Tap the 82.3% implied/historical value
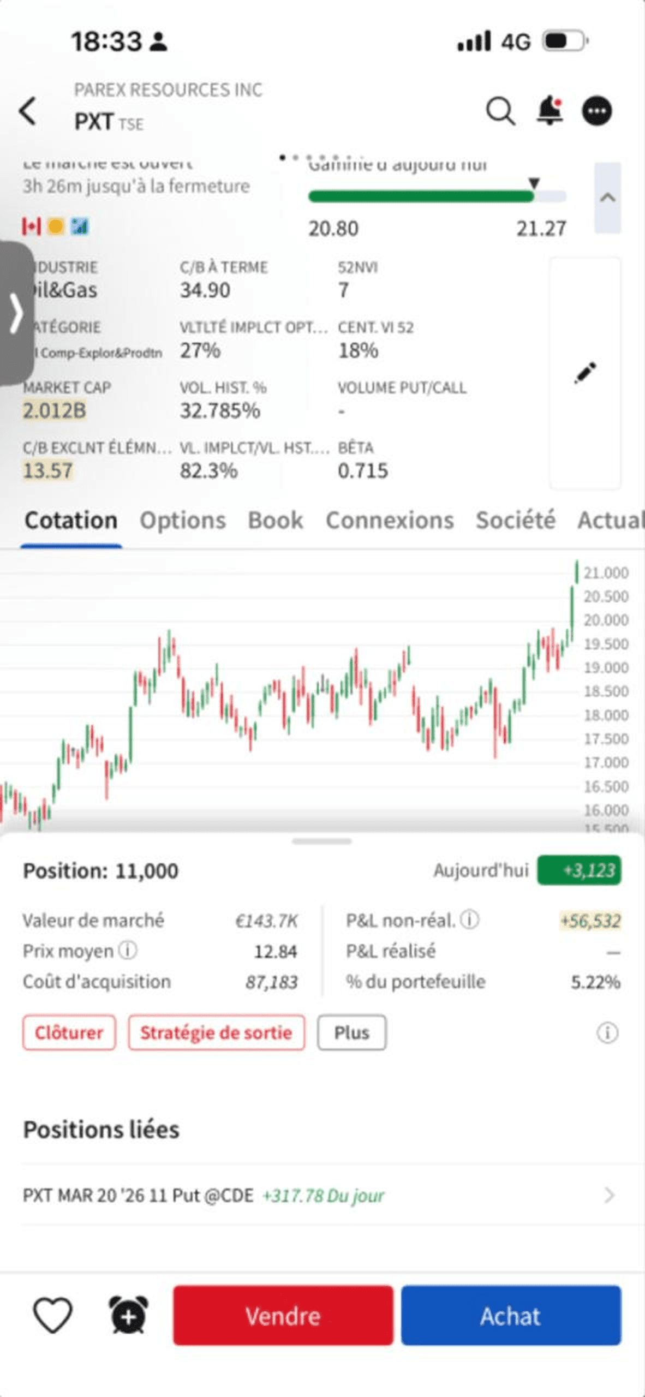Screen dimensions: 645x1397 209,470
